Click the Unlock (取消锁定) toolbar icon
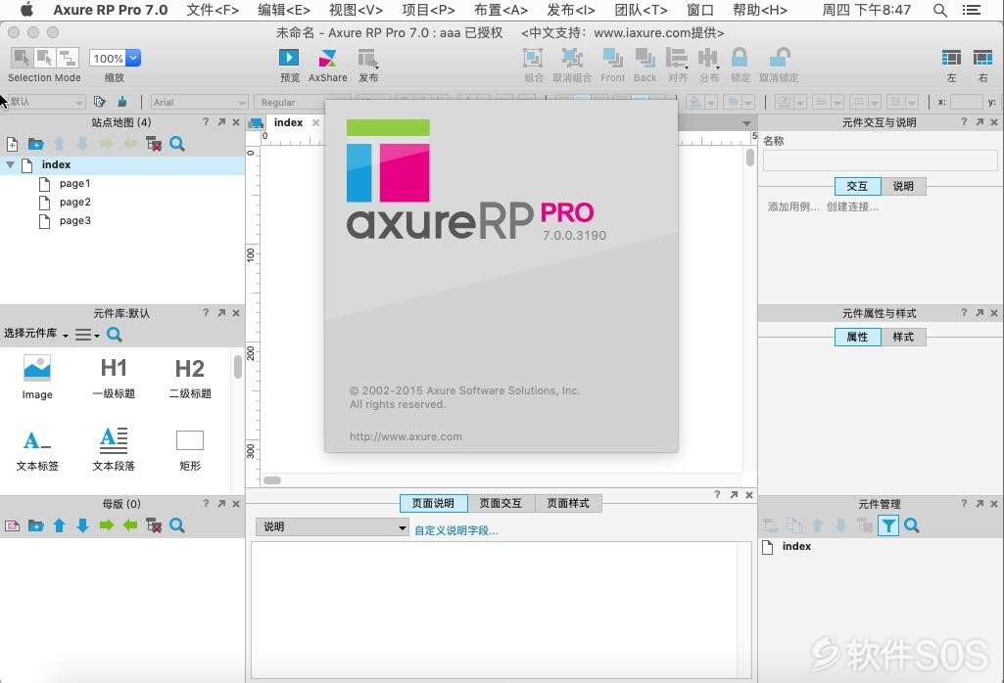 (x=779, y=58)
